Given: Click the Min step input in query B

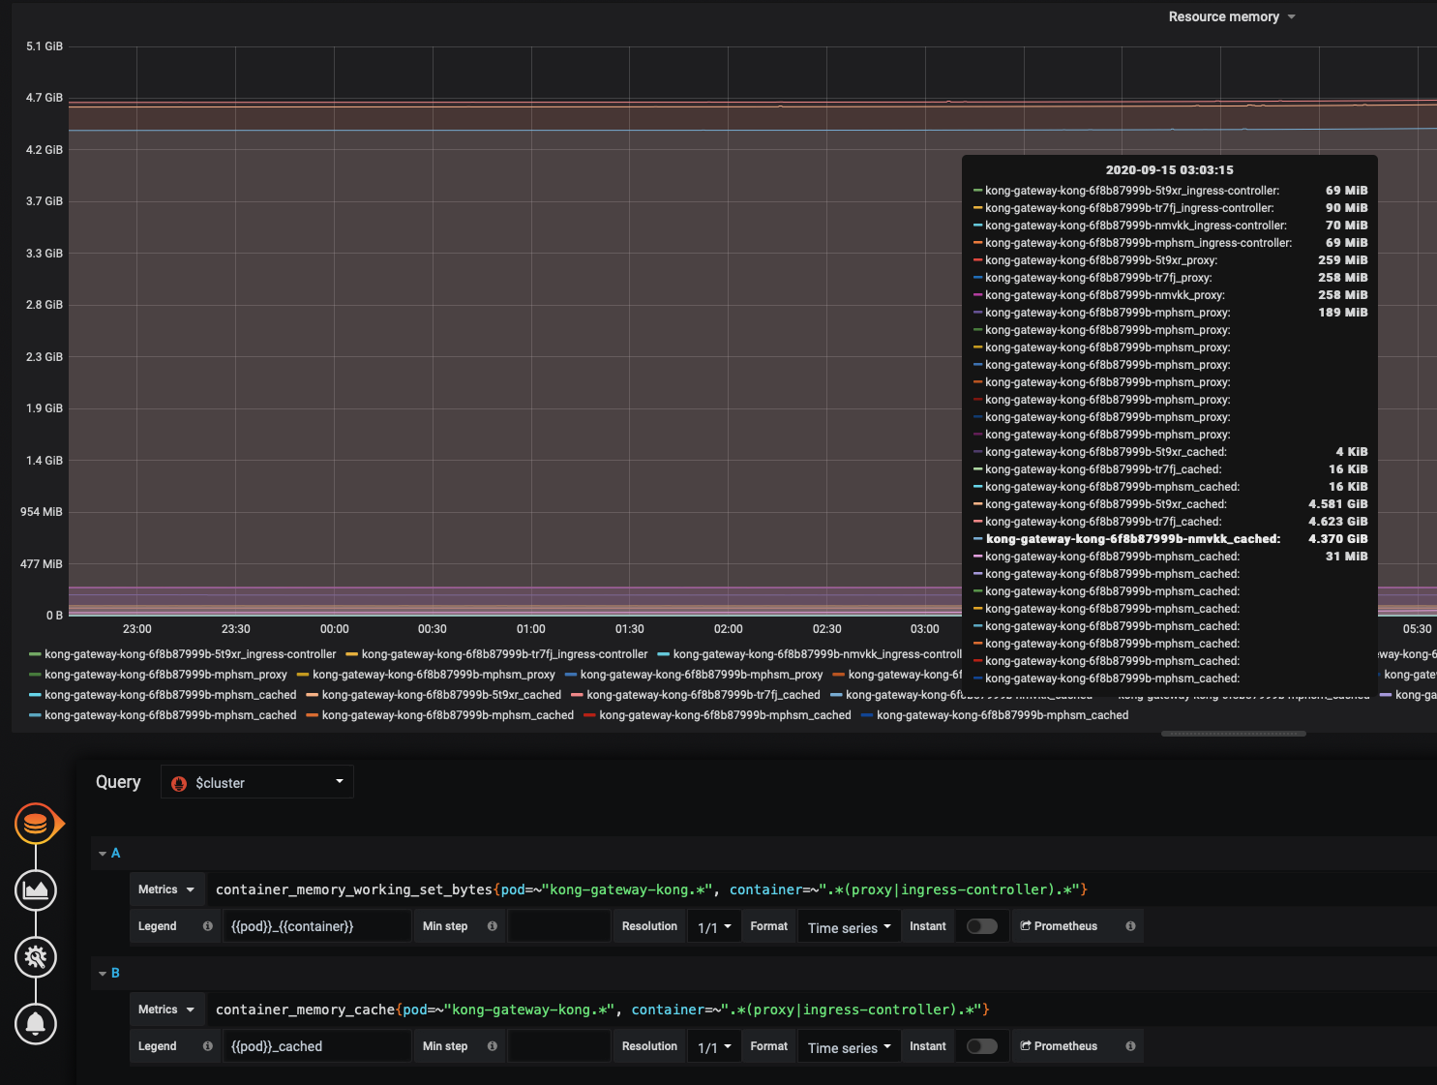Looking at the screenshot, I should (559, 1046).
